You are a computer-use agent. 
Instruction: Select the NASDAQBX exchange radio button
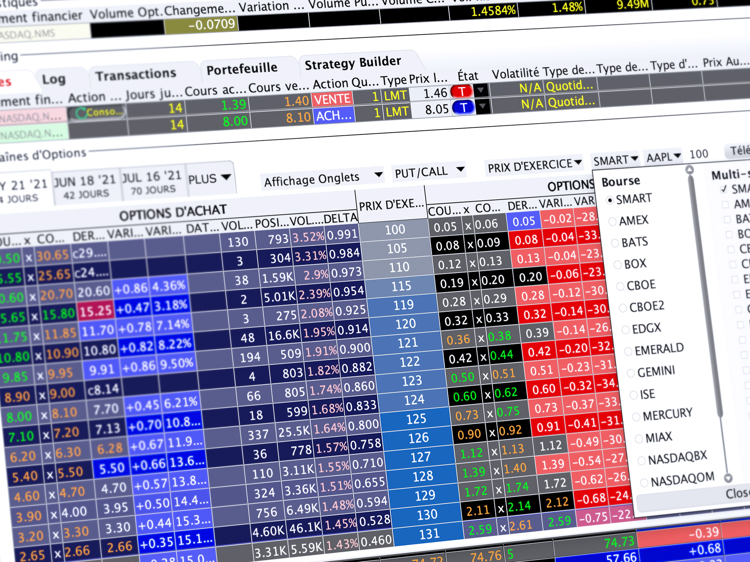click(642, 460)
